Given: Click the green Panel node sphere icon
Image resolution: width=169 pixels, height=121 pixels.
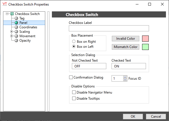Looking at the screenshot, I should (16, 23).
